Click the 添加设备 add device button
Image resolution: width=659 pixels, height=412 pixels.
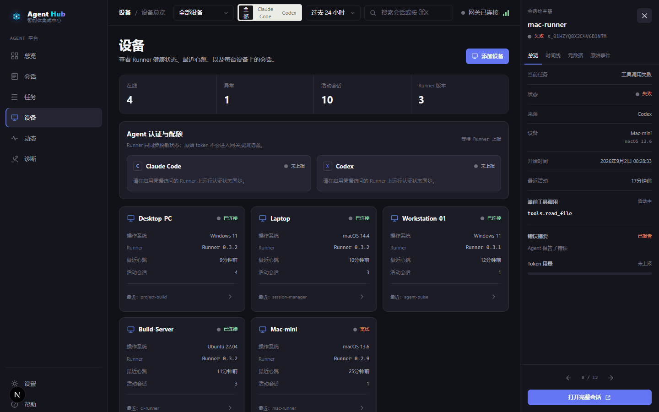(487, 56)
